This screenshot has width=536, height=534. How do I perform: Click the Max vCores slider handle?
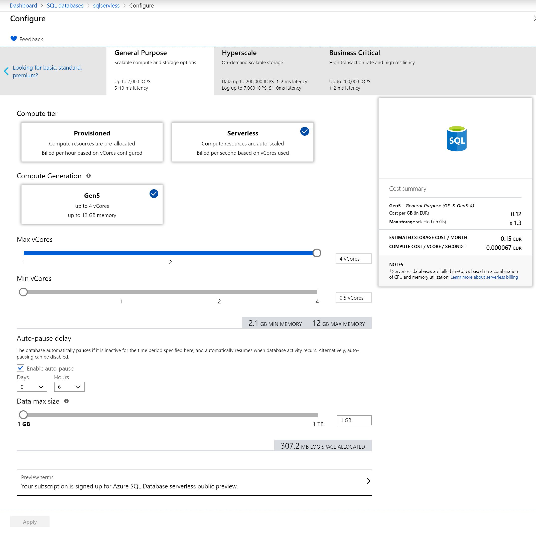317,253
